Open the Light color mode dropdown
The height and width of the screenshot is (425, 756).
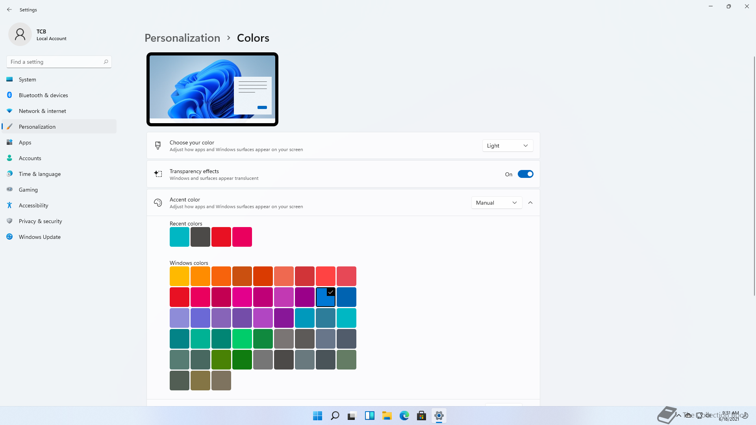point(508,146)
